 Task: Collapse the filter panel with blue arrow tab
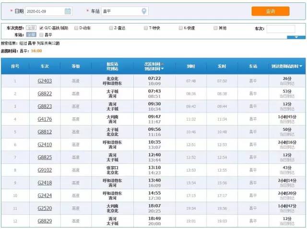pyautogui.click(x=296, y=37)
